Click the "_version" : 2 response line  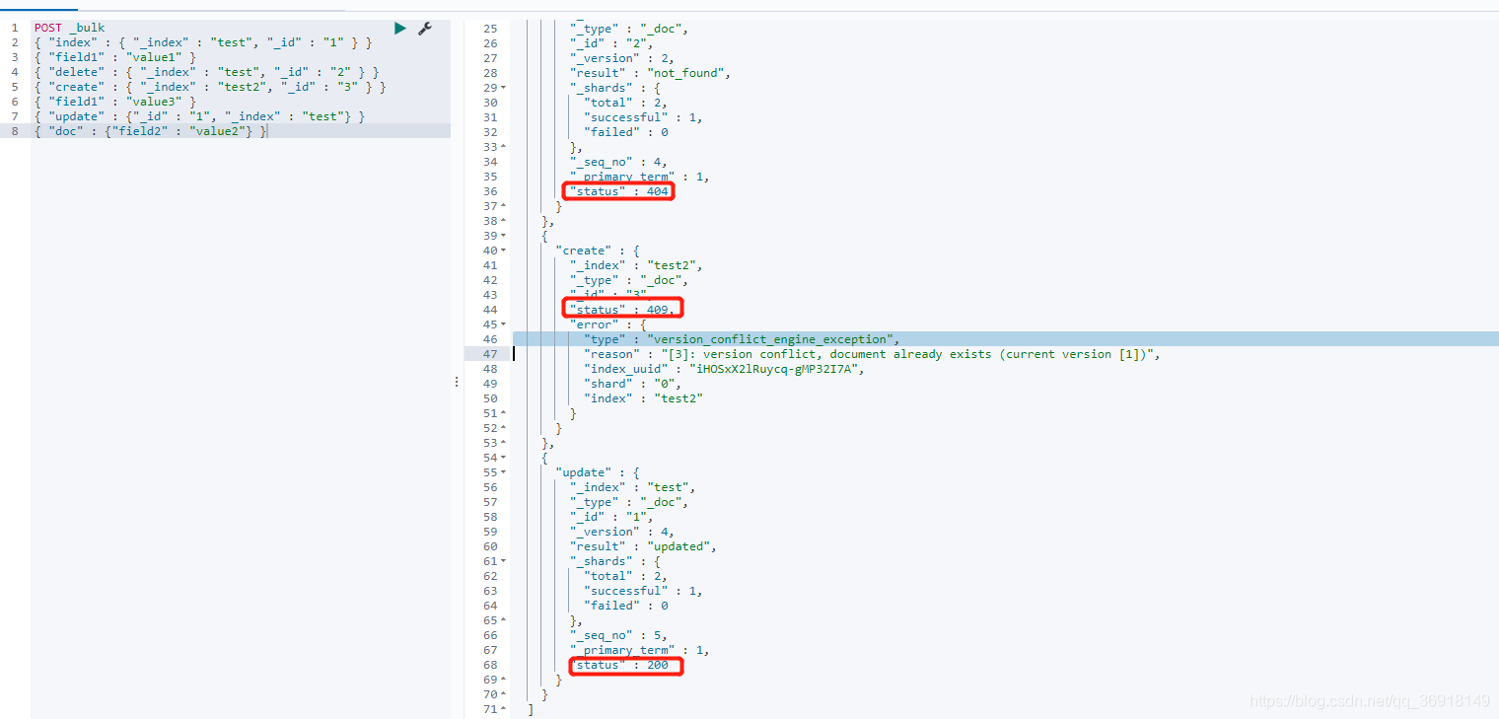(622, 58)
